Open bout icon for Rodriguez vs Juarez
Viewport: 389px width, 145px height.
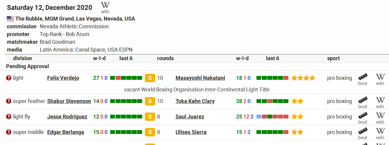point(363,118)
